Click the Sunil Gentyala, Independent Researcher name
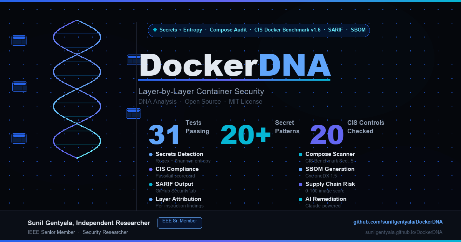This screenshot has width=461, height=242. [x=89, y=223]
